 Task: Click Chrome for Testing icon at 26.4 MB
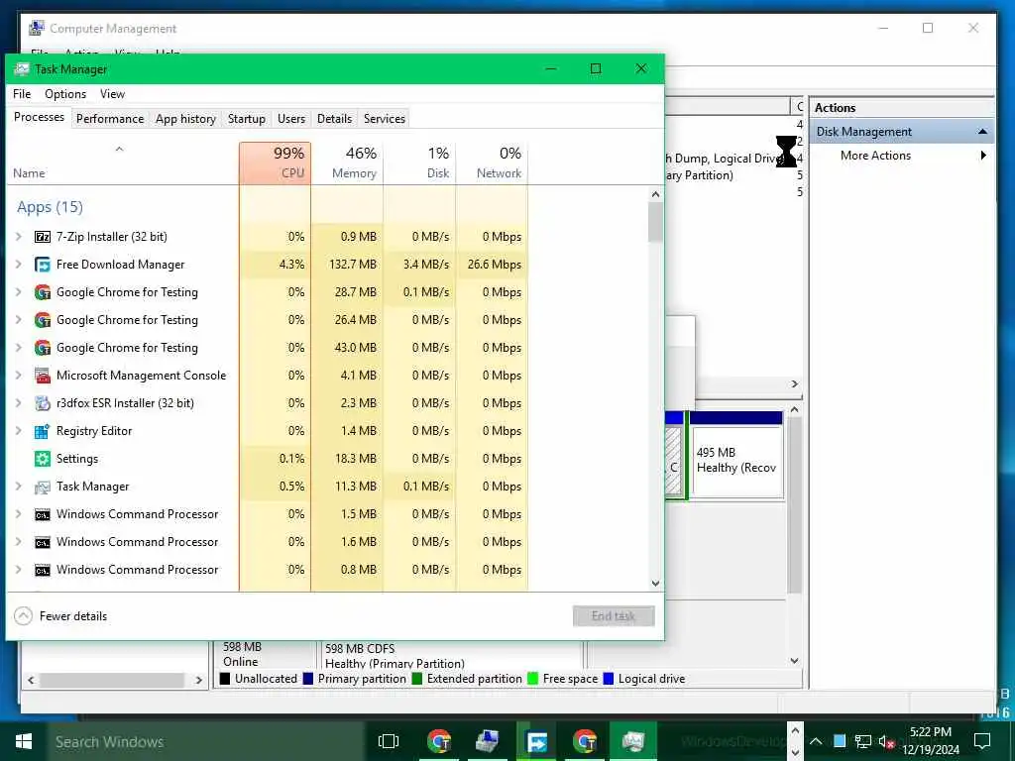pyautogui.click(x=43, y=320)
